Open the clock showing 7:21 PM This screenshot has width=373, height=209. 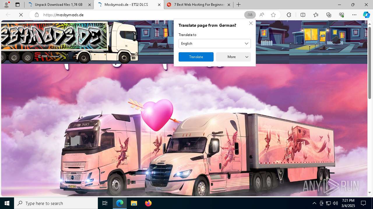pyautogui.click(x=348, y=203)
